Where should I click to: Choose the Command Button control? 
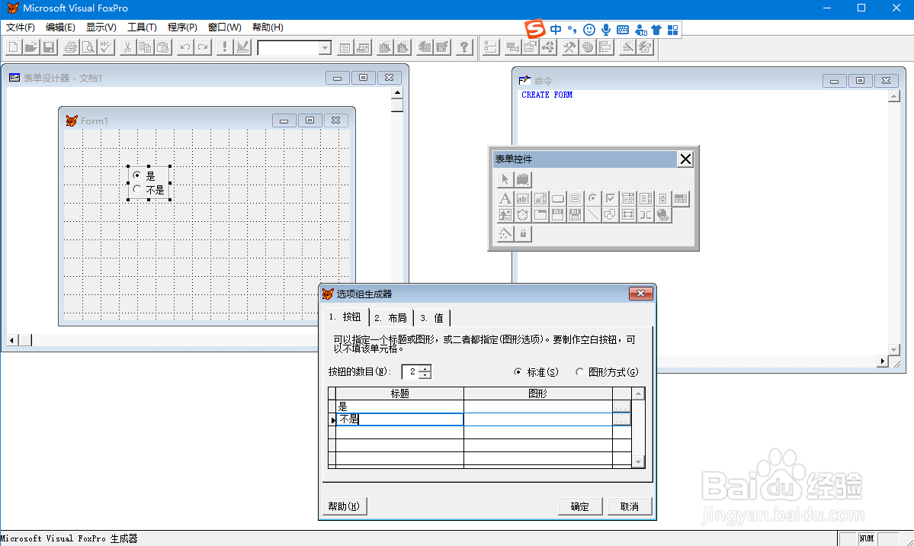pos(558,198)
